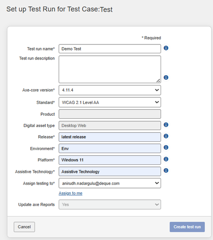Viewport: 213px width, 240px height.
Task: Expand the Assign testing to dropdown
Action: tap(110, 183)
